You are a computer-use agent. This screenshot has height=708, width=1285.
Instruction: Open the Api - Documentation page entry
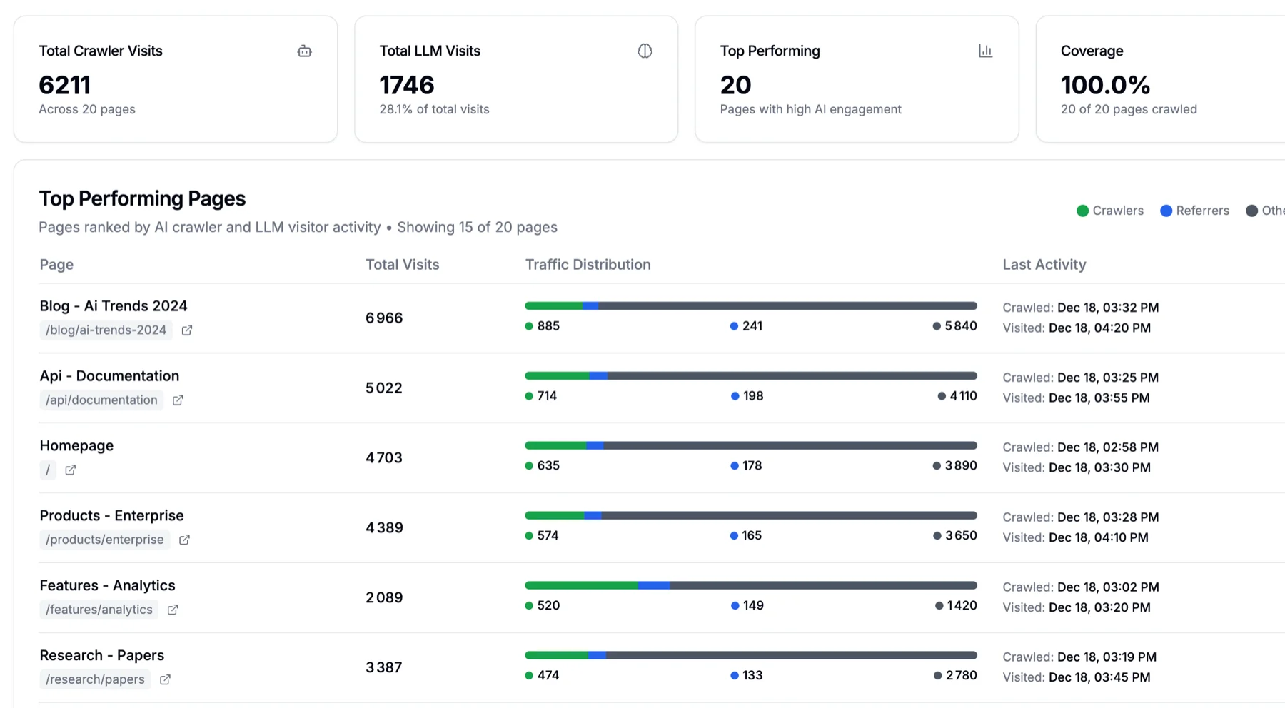tap(109, 375)
